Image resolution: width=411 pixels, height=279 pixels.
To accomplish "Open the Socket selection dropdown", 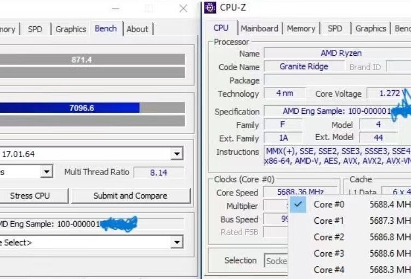I will coord(276,261).
